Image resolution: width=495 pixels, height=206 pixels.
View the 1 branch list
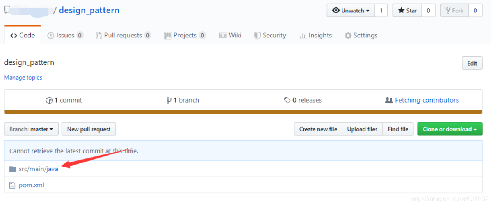click(183, 100)
